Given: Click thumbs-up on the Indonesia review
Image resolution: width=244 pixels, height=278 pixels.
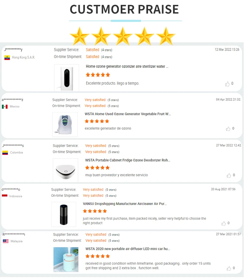Looking at the screenshot, I should point(224,223).
